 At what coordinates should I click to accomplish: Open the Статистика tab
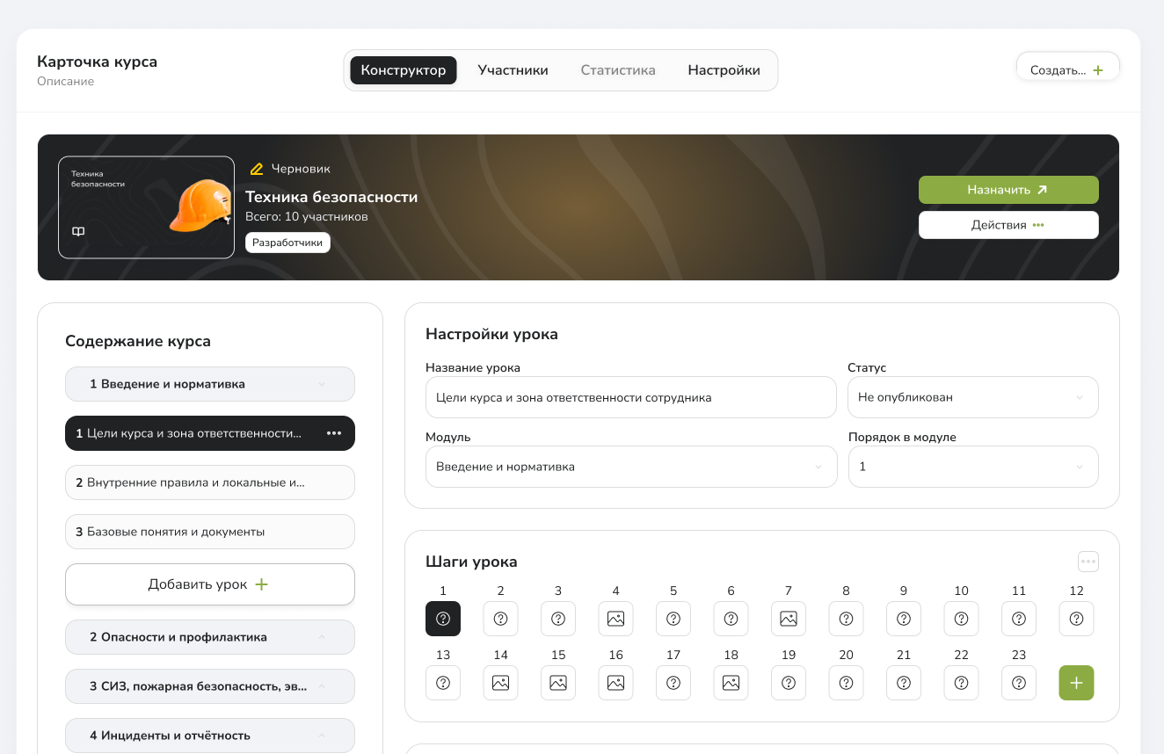618,70
